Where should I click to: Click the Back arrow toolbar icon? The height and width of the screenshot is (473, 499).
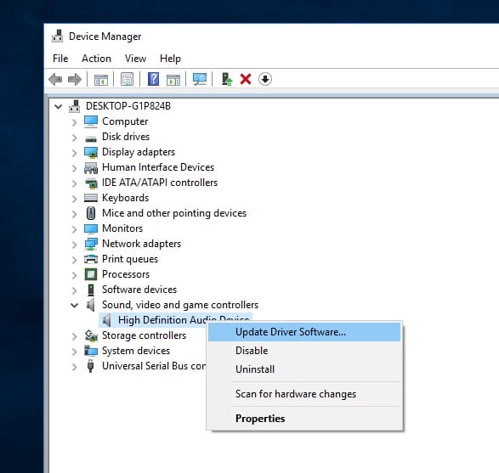tap(55, 79)
